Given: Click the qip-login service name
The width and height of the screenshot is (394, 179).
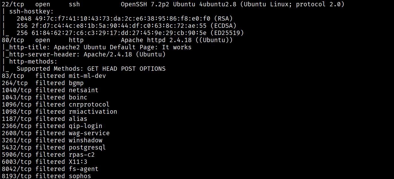Looking at the screenshot, I should (85, 126).
